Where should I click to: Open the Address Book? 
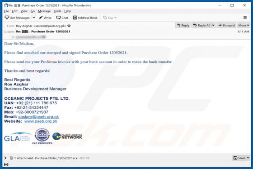(x=85, y=18)
